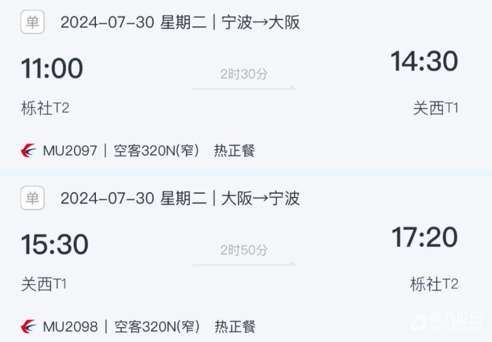Tap the 单 badge on the 宁波→大阪 flight
Image resolution: width=492 pixels, height=342 pixels.
(32, 22)
